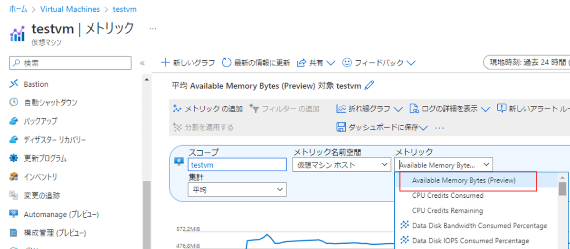The width and height of the screenshot is (570, 249).
Task: Click the save disk icon for ダッシュボードに保存
Action: tap(341, 127)
